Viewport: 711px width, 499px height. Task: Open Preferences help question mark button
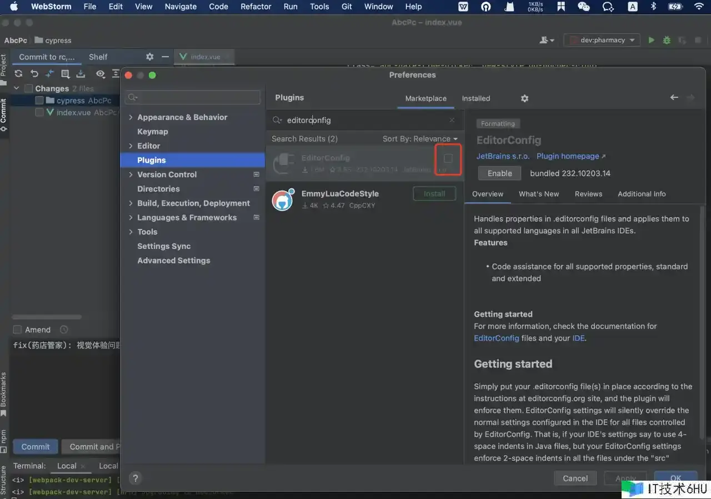coord(135,478)
